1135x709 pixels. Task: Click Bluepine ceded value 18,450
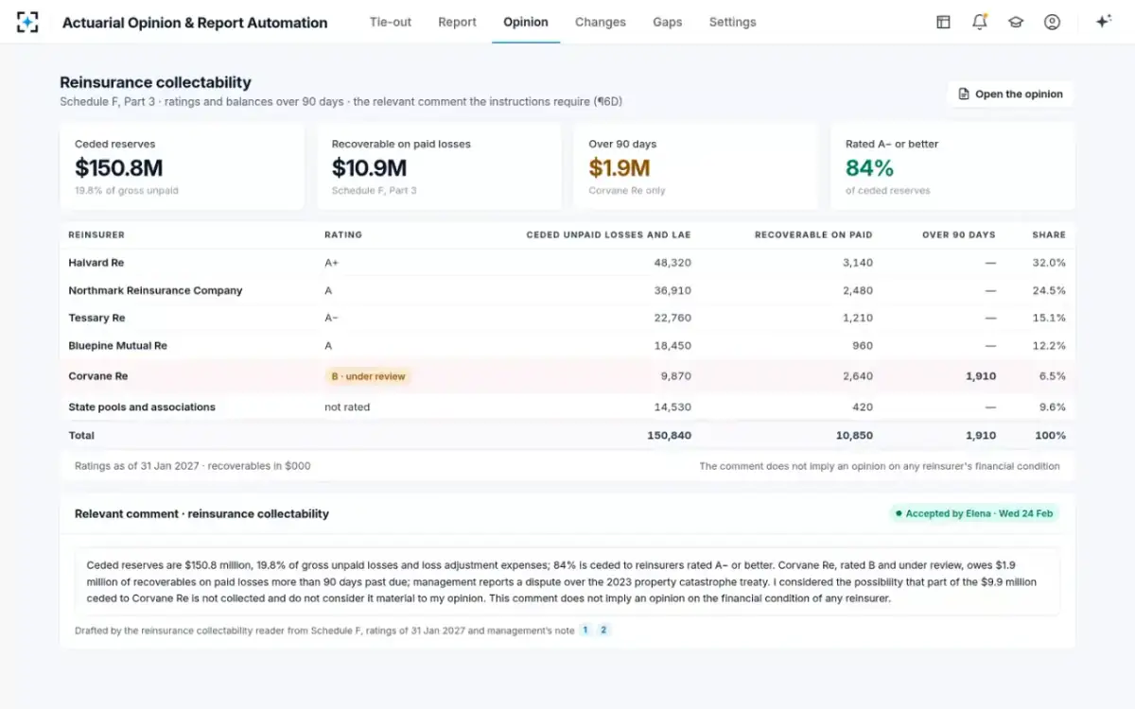tap(672, 346)
